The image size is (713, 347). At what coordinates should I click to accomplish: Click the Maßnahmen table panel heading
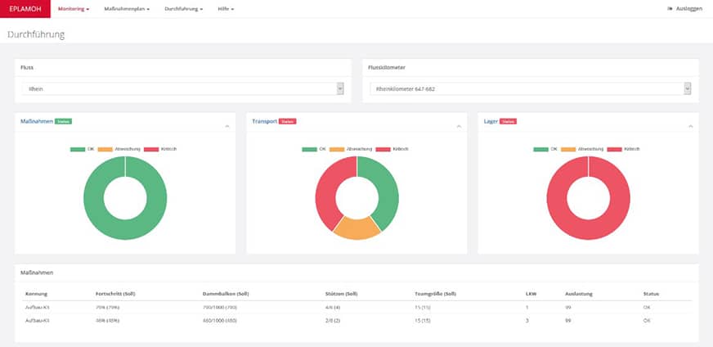[37, 273]
